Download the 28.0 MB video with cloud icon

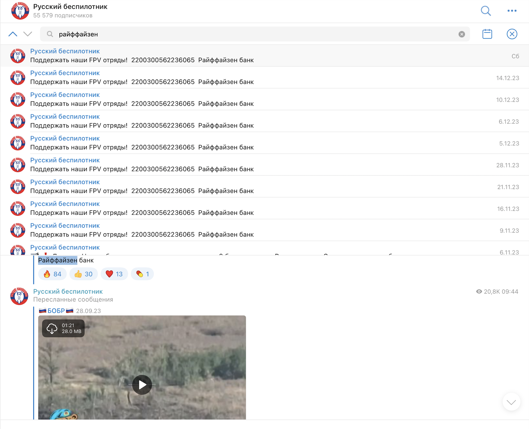[x=52, y=328]
